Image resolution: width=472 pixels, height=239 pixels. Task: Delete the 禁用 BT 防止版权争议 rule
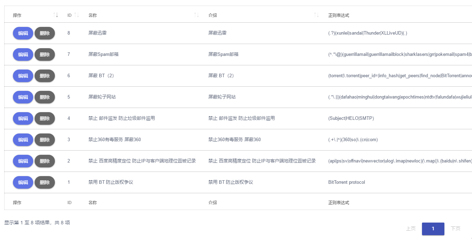[45, 182]
